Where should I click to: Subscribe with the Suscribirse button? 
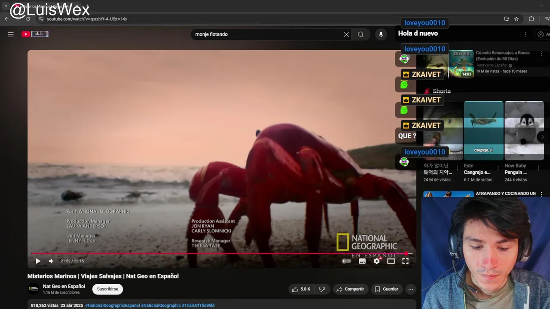coord(107,289)
